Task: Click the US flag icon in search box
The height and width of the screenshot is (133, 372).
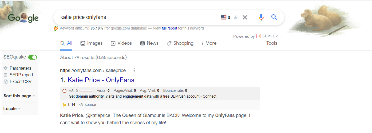Action: coord(223,18)
